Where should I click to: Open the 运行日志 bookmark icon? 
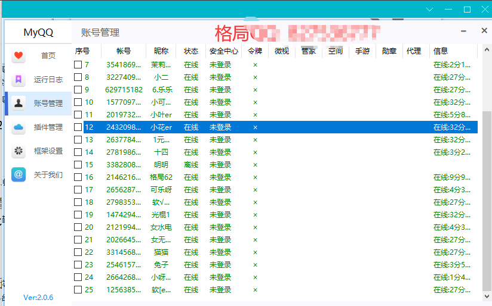[x=19, y=79]
